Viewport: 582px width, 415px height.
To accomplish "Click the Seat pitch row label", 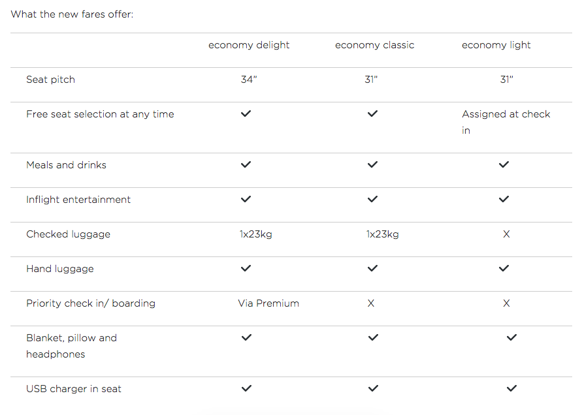I will [x=50, y=80].
